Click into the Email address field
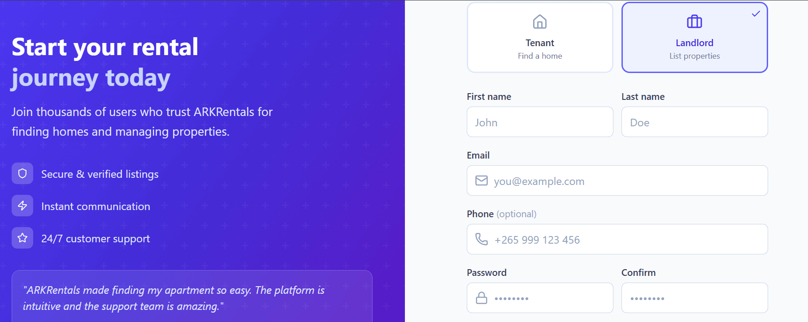 [628, 181]
